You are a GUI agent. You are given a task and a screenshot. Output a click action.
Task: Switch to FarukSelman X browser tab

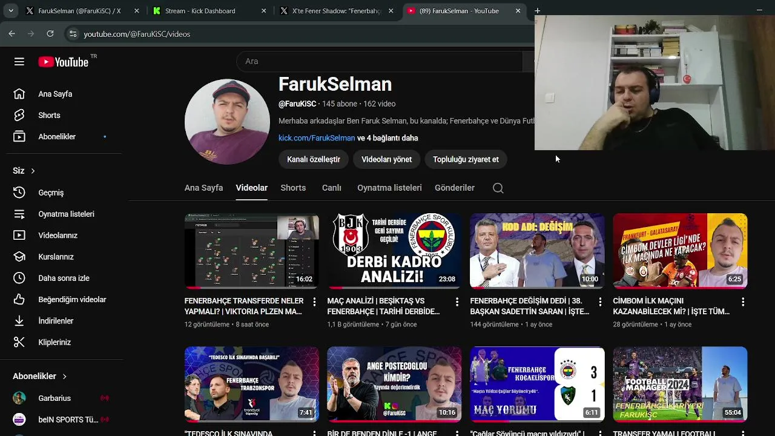[79, 11]
